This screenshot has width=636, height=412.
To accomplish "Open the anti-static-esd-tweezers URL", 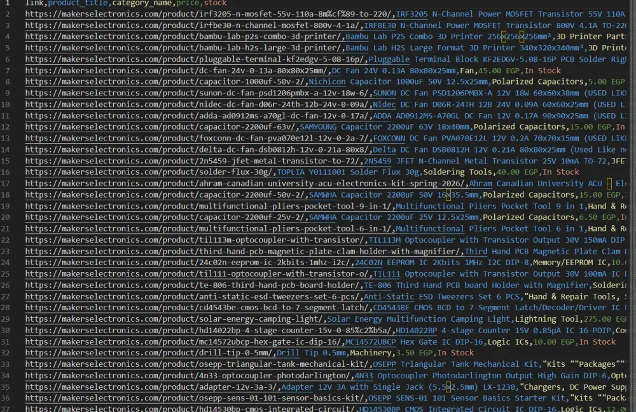I will (194, 296).
